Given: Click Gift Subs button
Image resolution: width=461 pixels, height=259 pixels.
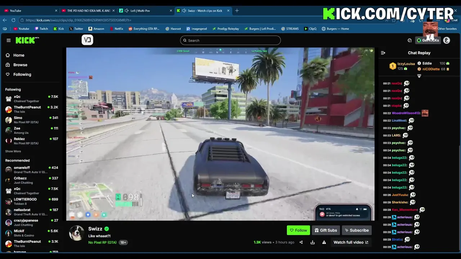Looking at the screenshot, I should click(x=326, y=230).
